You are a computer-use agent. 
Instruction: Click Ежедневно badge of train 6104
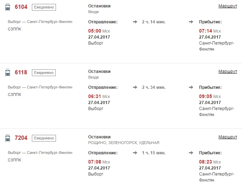(x=44, y=7)
